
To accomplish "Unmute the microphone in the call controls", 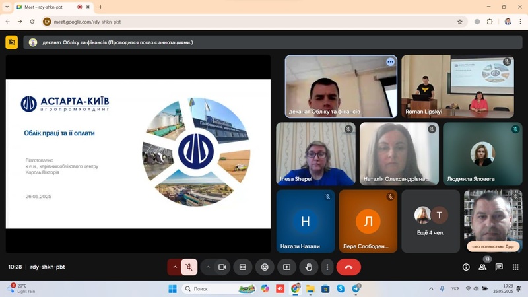I will point(189,267).
